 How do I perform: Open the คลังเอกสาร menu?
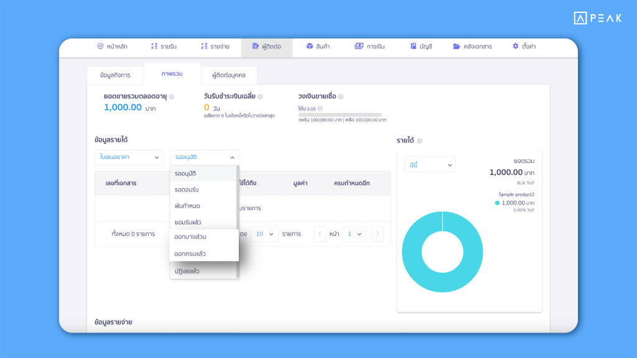click(x=473, y=46)
